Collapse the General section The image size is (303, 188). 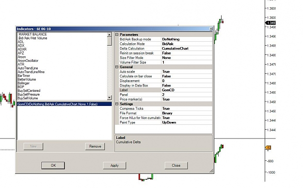[x=117, y=67]
